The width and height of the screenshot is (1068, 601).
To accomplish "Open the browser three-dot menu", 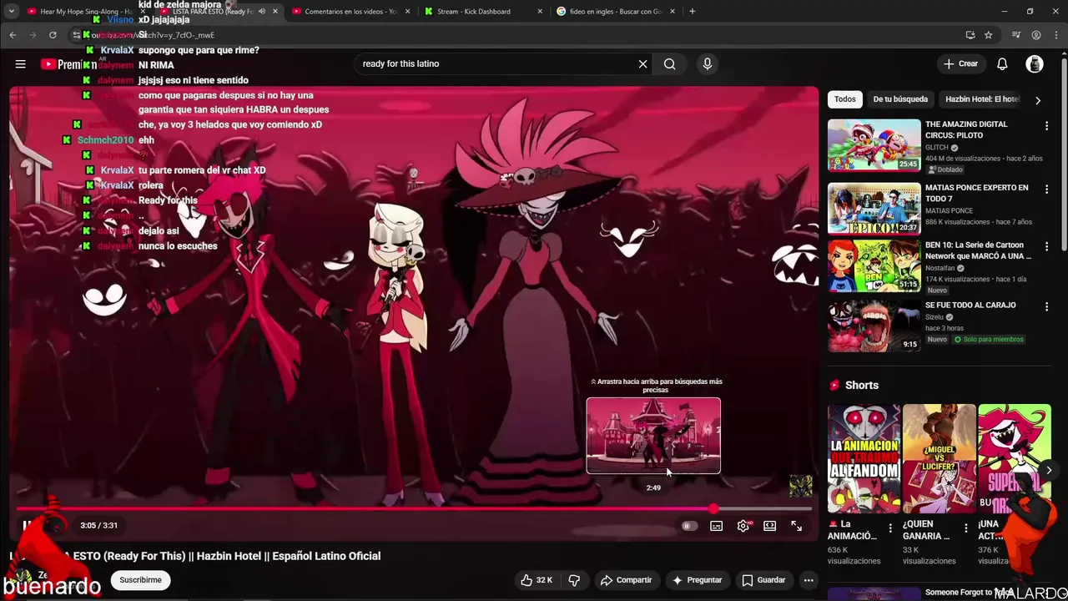I will click(1055, 35).
